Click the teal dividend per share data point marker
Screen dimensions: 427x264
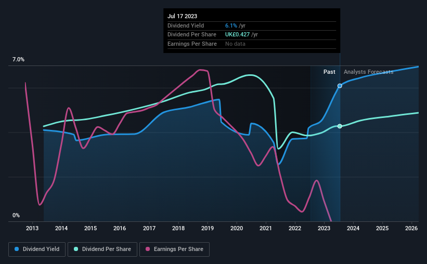pyautogui.click(x=340, y=126)
